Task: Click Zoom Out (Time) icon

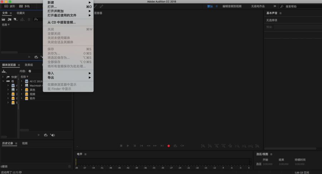Action: point(223,146)
